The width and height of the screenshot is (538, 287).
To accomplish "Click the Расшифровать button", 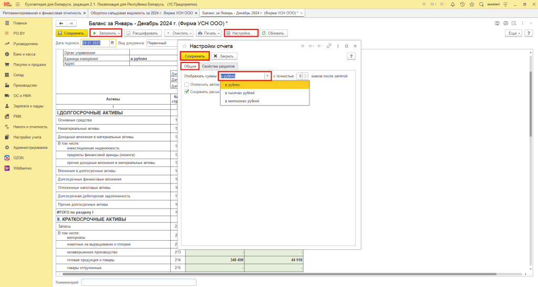I will tap(143, 33).
